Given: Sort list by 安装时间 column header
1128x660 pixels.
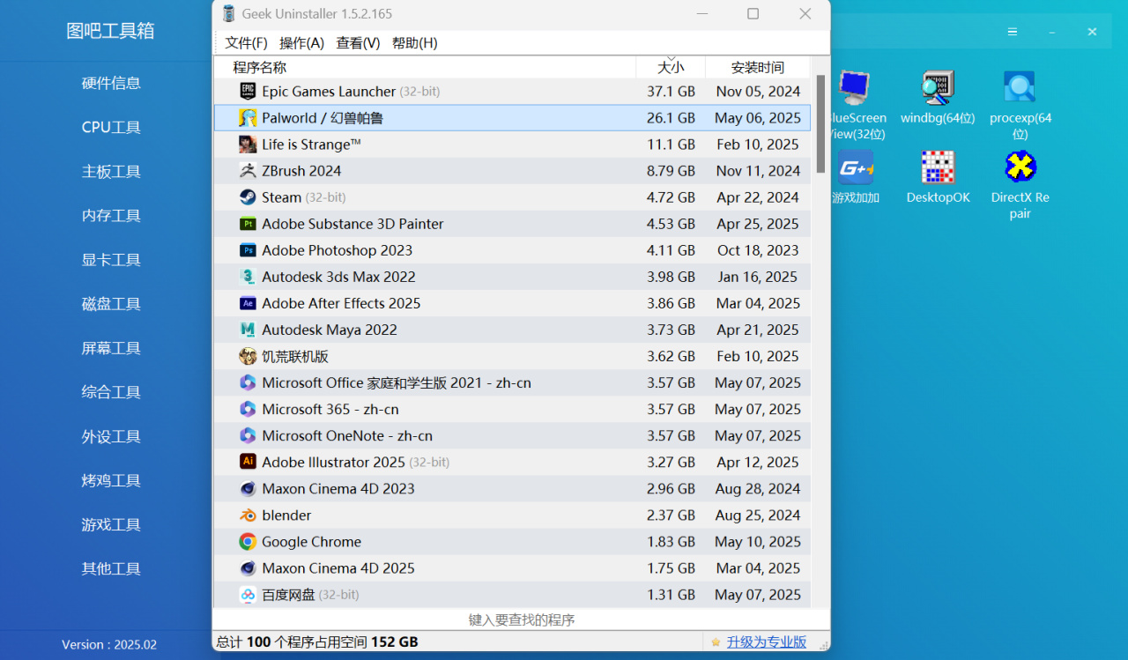Looking at the screenshot, I should (x=758, y=67).
